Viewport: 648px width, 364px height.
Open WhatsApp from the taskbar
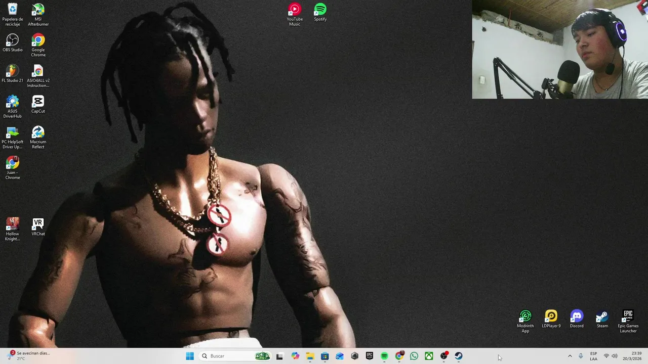[x=414, y=356]
